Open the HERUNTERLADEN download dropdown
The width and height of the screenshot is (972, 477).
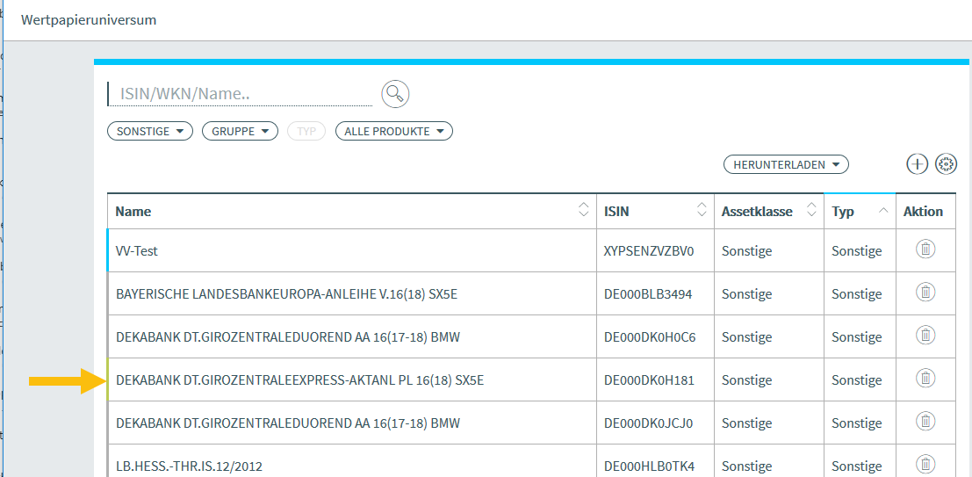(x=786, y=164)
